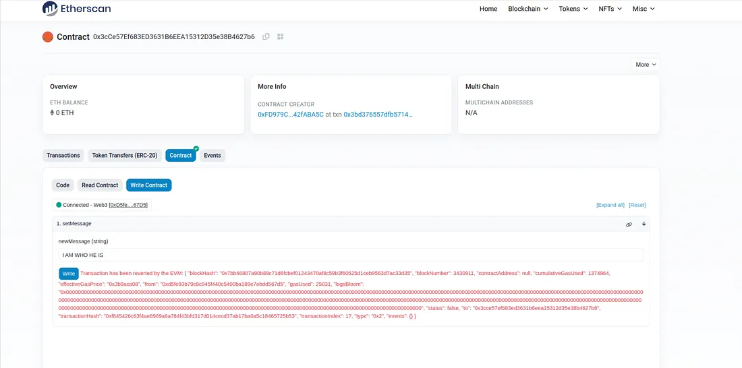742x368 pixels.
Task: Open the More options dropdown
Action: [646, 65]
